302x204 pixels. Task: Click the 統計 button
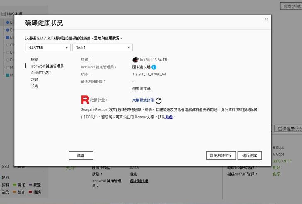(81, 155)
